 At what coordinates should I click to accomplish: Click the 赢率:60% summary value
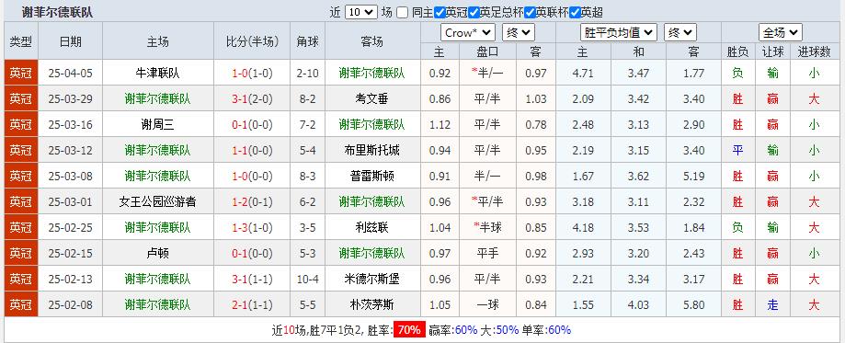(452, 330)
